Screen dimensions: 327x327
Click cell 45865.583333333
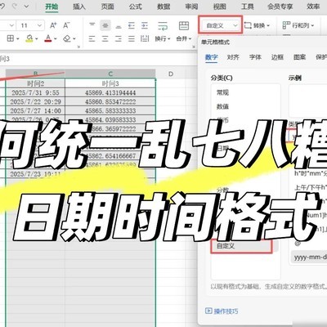[110, 110]
